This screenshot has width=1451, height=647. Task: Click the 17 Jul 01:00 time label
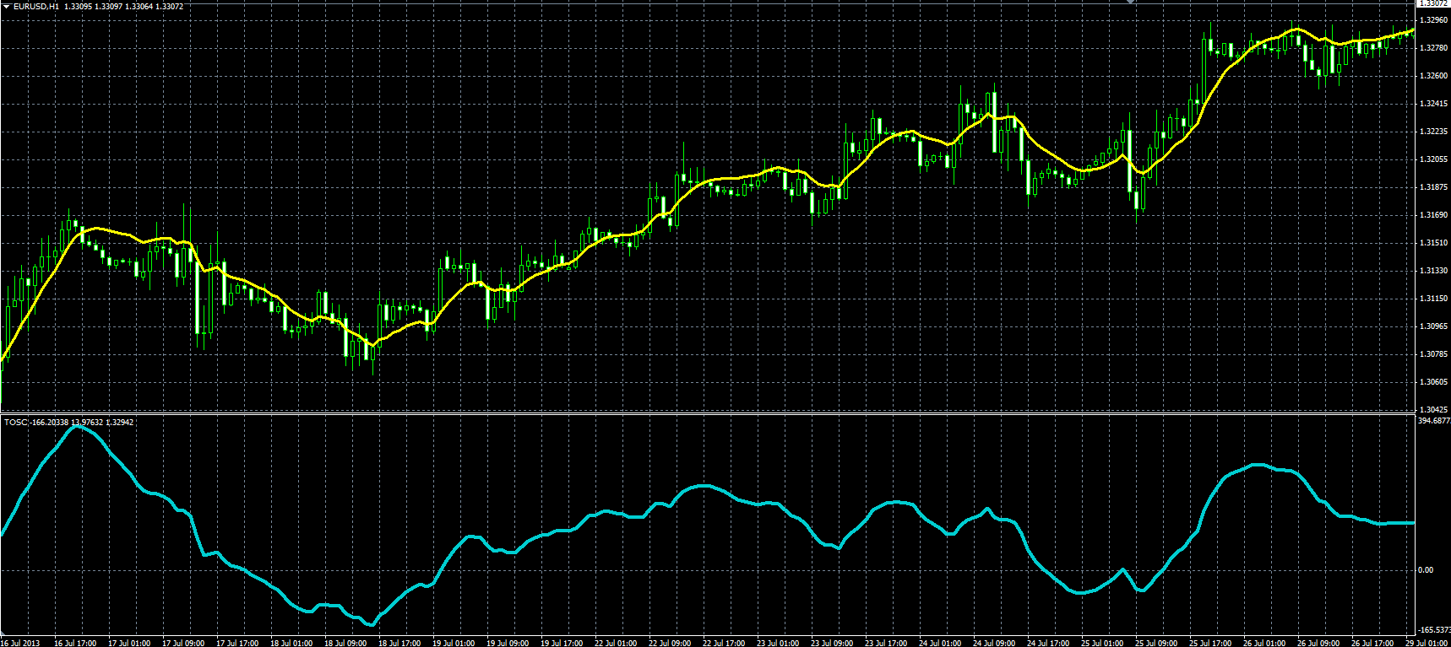[x=129, y=643]
